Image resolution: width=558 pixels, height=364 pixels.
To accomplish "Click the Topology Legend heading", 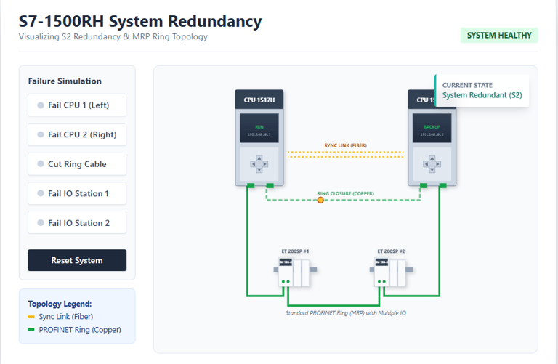I will 60,304.
